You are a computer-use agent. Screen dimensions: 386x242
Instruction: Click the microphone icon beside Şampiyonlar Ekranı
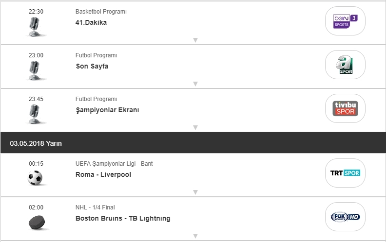point(36,114)
